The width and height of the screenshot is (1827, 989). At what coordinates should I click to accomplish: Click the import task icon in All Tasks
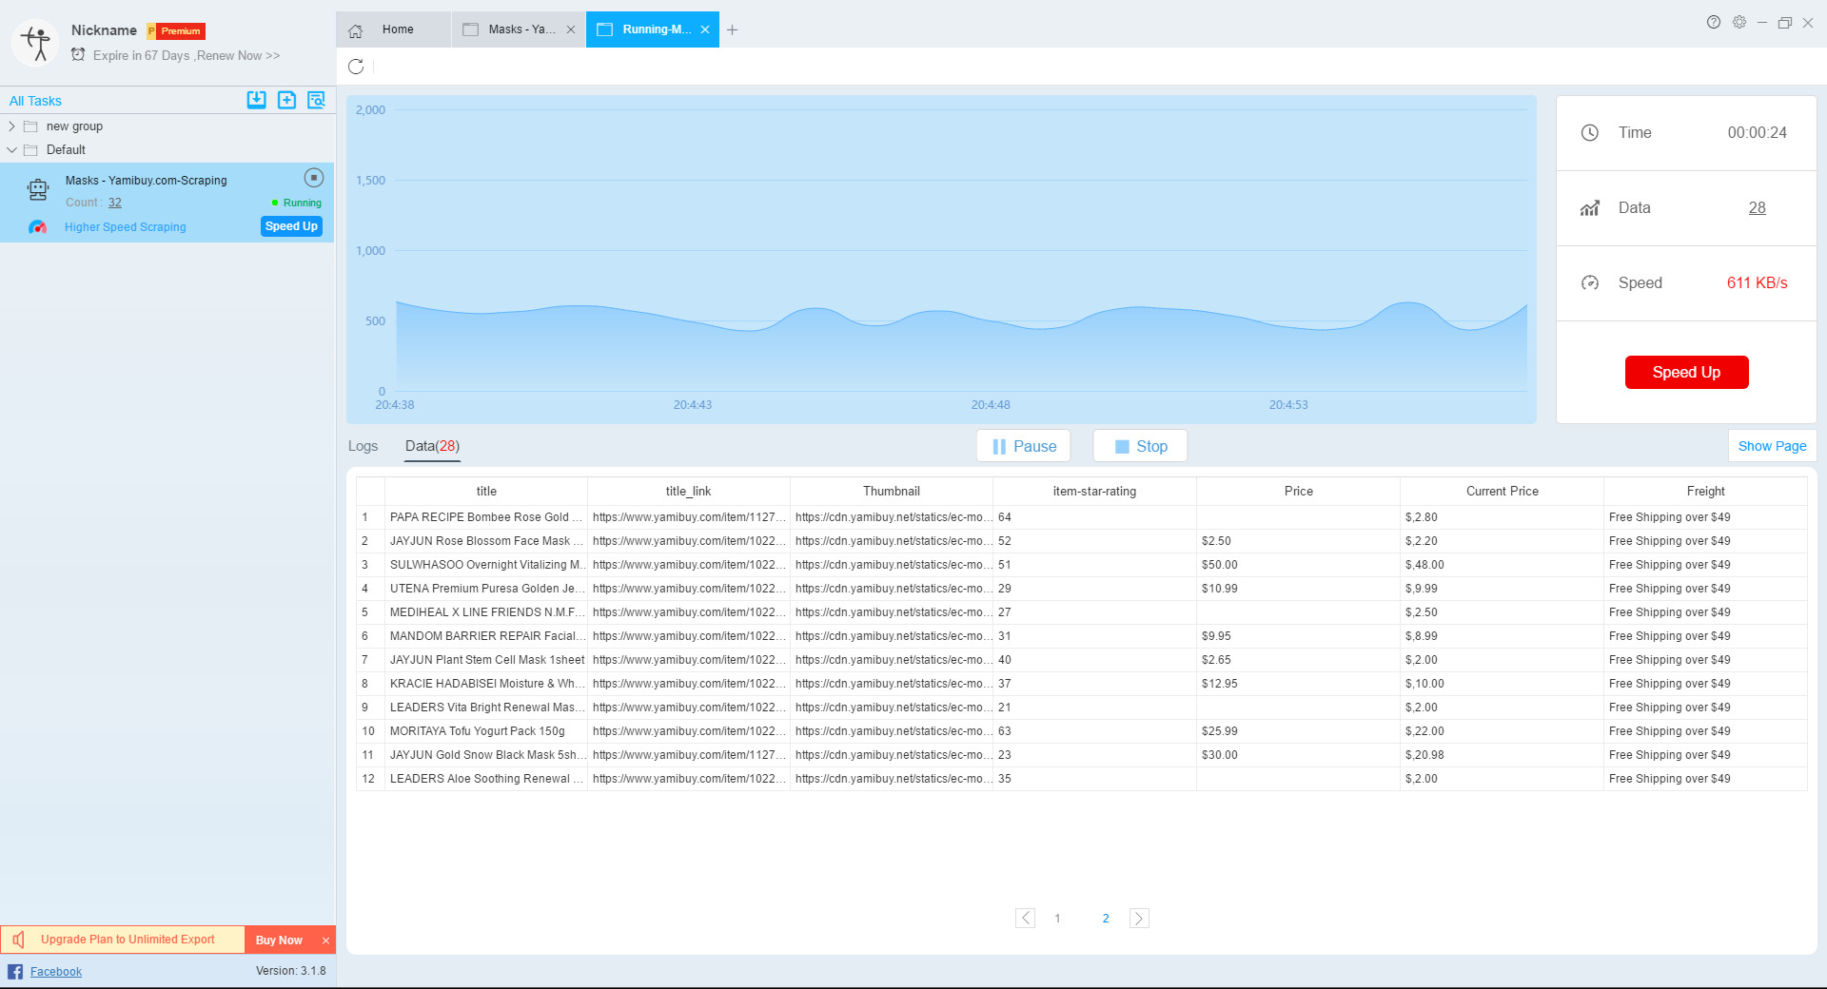(256, 100)
